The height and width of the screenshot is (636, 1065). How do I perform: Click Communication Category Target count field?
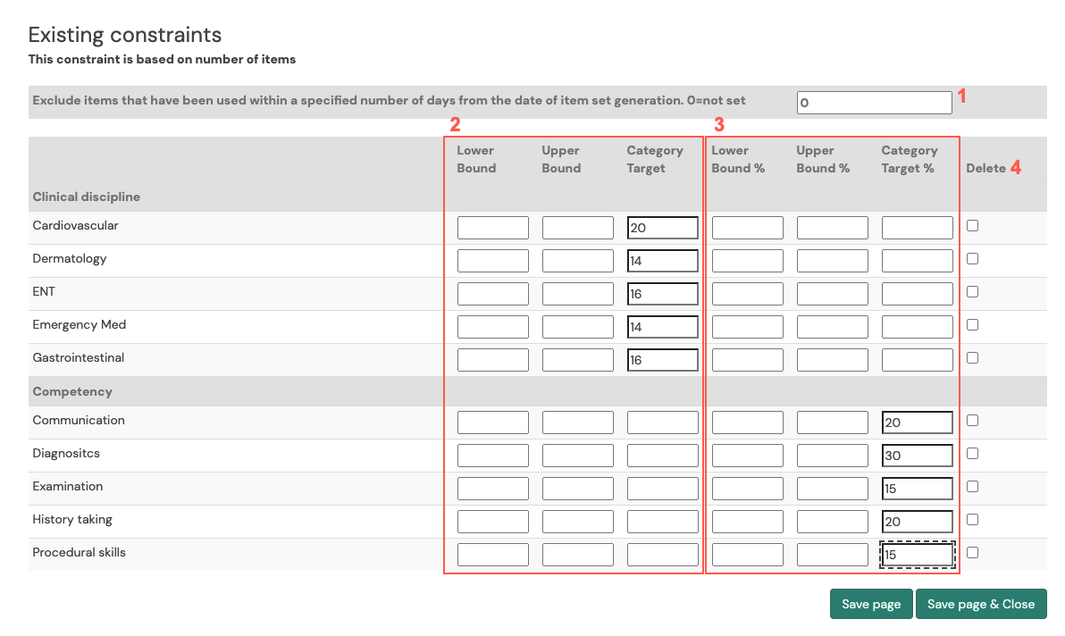pos(662,423)
